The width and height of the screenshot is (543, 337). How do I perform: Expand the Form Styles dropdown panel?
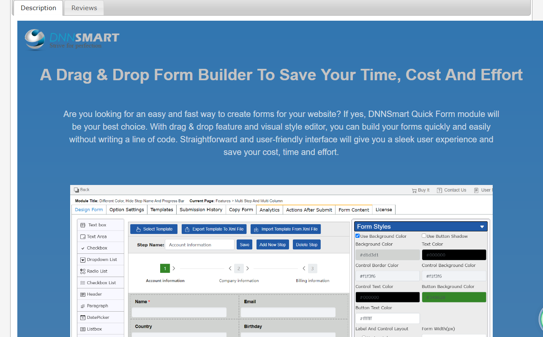coord(421,226)
